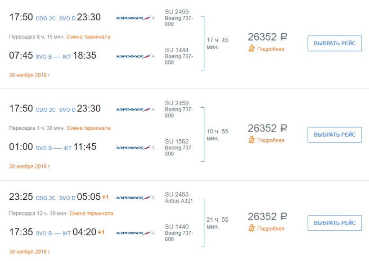This screenshot has width=369, height=261.
Task: Click the 26352 ₽ price in the second result
Action: [x=267, y=128]
